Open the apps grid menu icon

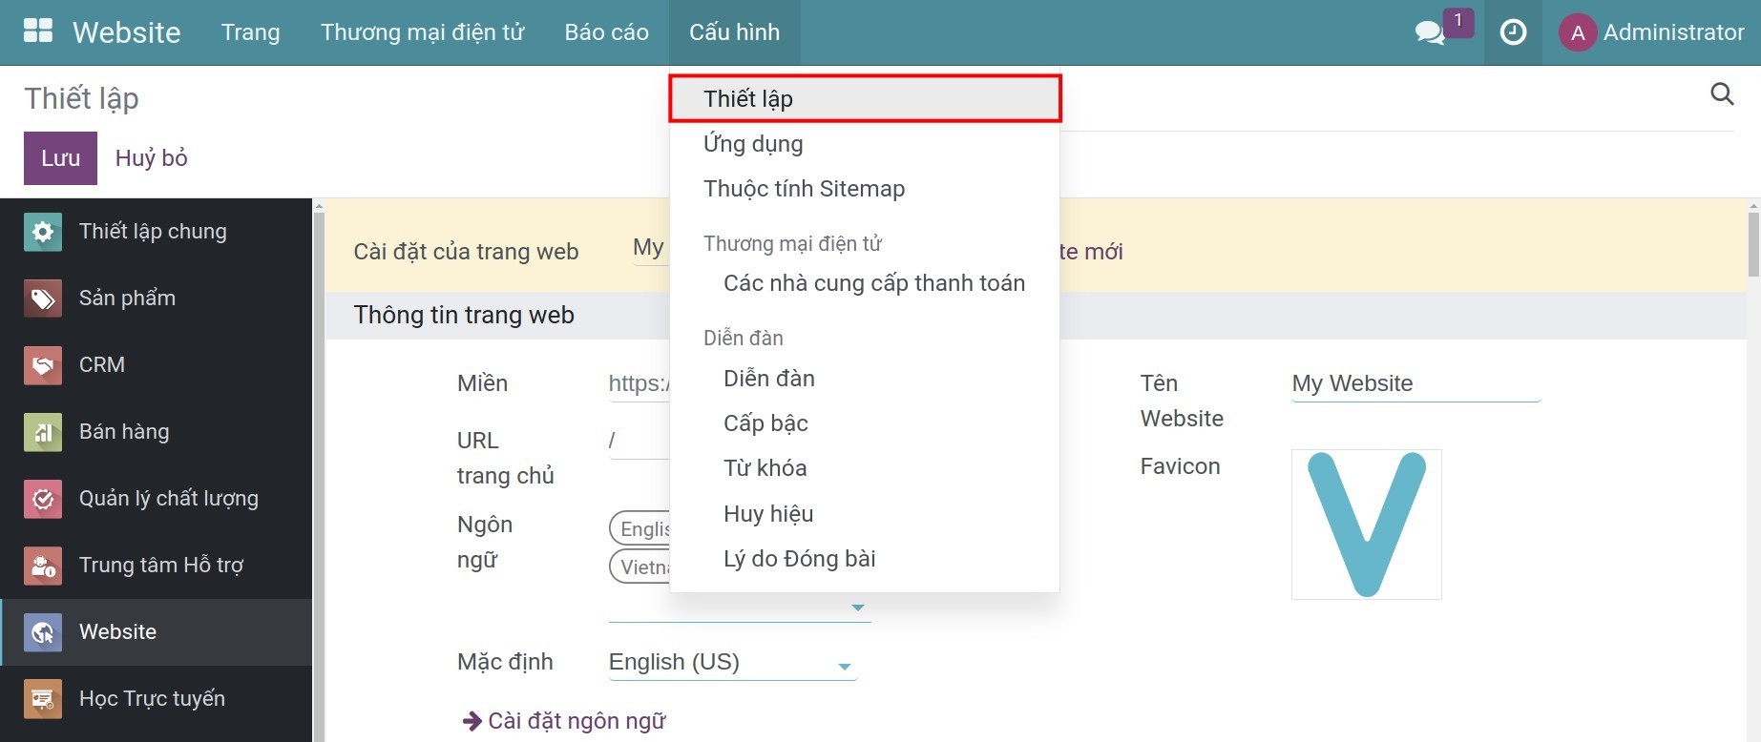[x=38, y=31]
